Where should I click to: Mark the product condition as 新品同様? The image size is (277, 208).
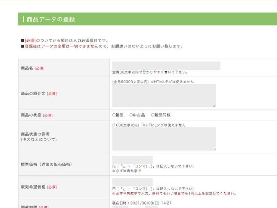tap(153, 115)
